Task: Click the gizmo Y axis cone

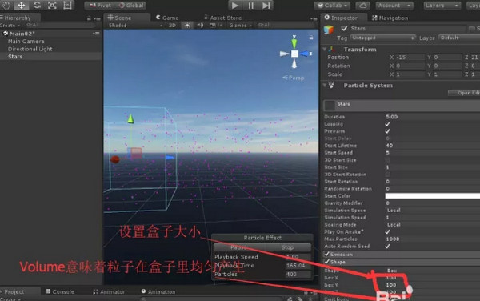Action: [294, 42]
